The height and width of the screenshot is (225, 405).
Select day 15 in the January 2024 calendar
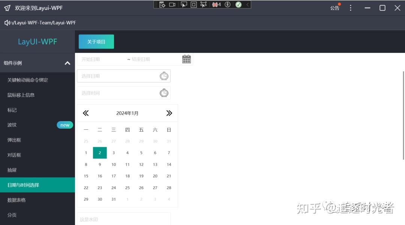click(x=86, y=176)
